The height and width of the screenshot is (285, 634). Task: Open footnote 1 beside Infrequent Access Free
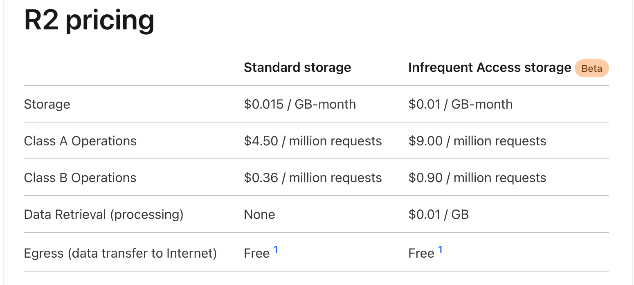click(440, 249)
